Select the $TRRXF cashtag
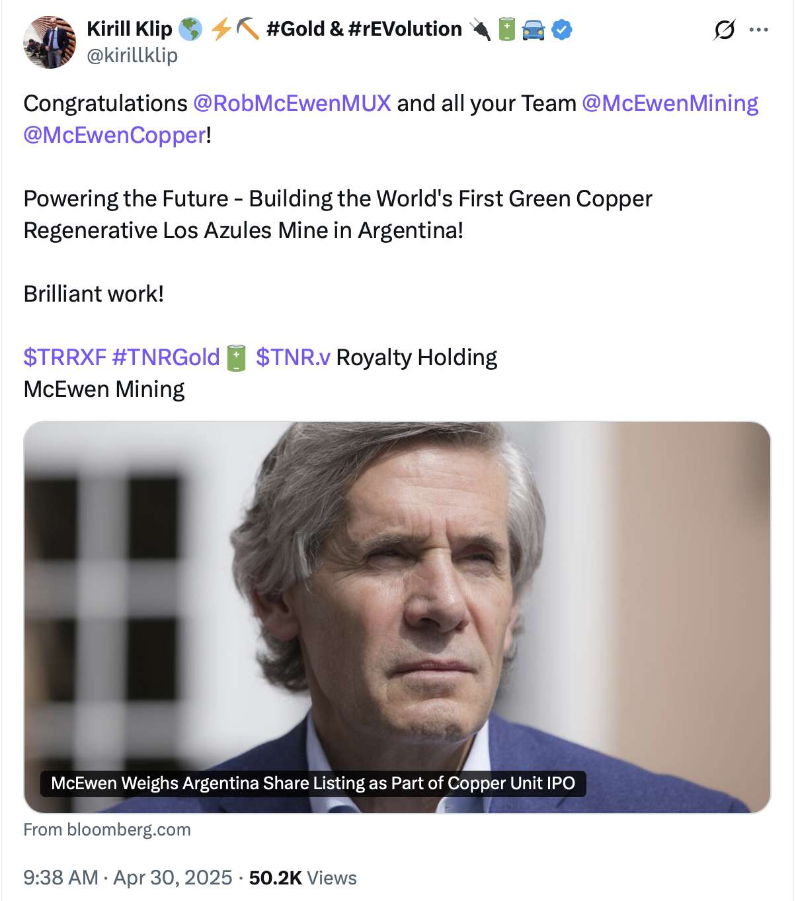796x901 pixels. (65, 358)
